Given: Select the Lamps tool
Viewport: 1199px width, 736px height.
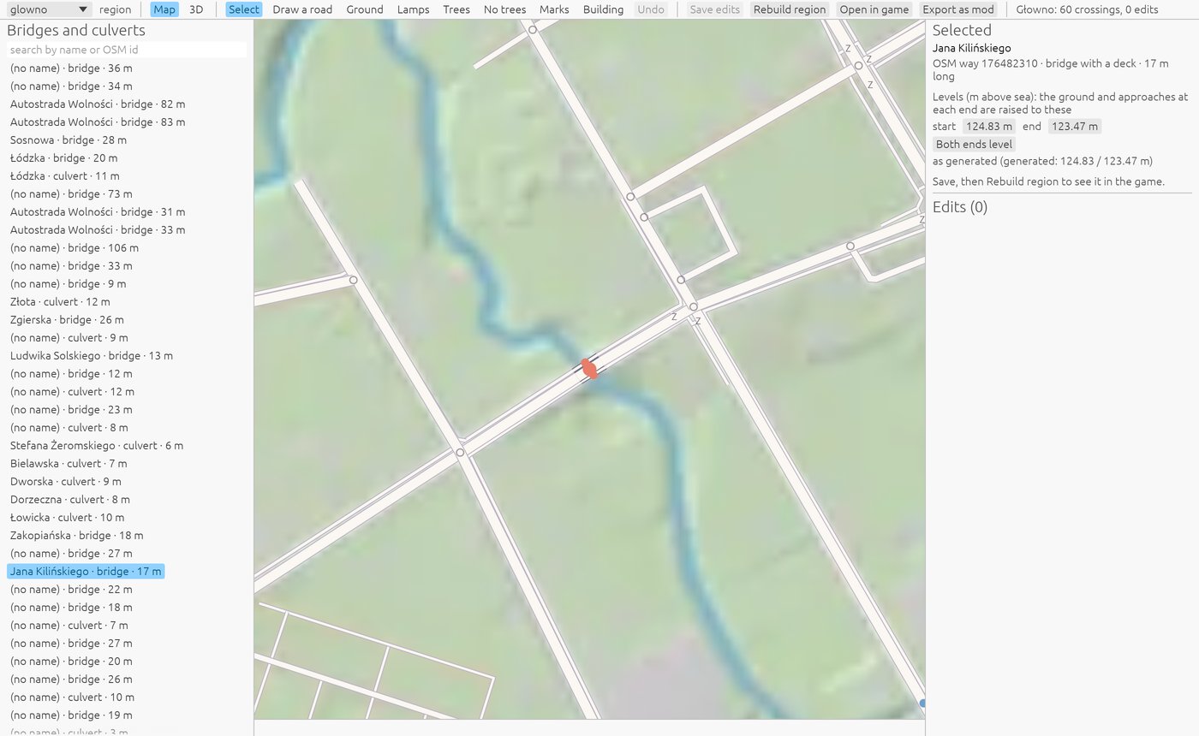Looking at the screenshot, I should pyautogui.click(x=414, y=9).
